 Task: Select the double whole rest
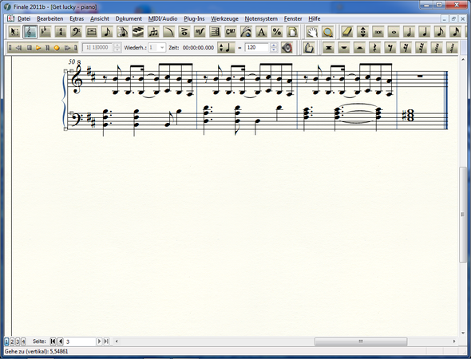tap(329, 48)
